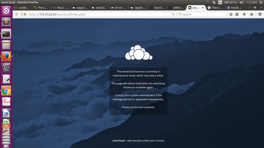Bookmark this page with the star icon
Screen dimensions: 264x148
click(231, 14)
